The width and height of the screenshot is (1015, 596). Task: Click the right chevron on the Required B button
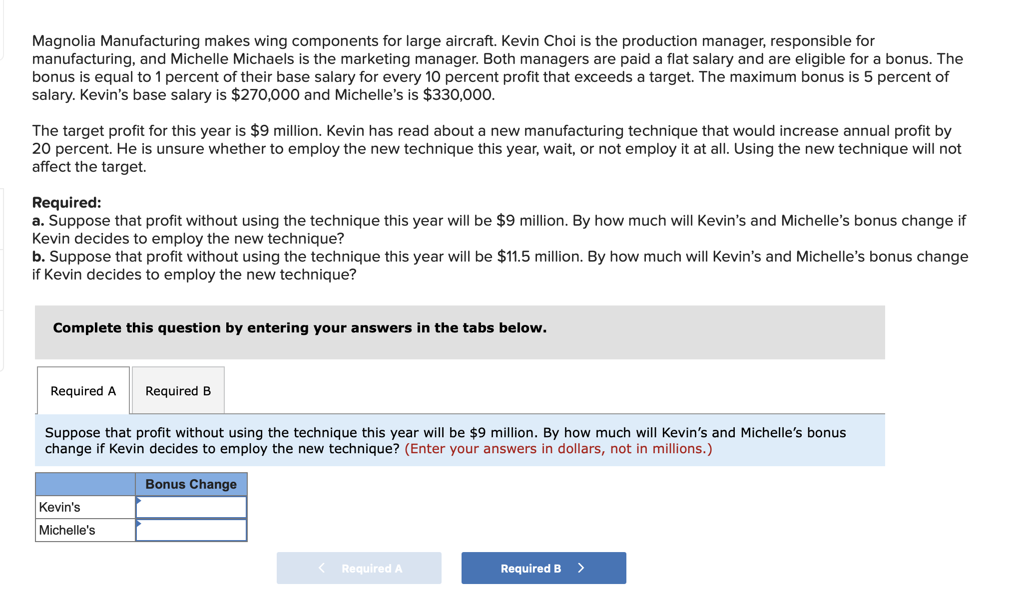tap(581, 568)
